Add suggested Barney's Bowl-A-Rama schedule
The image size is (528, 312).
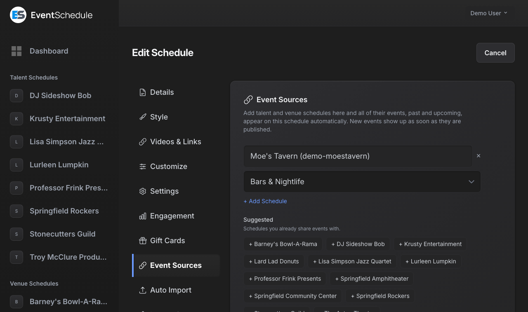[283, 244]
